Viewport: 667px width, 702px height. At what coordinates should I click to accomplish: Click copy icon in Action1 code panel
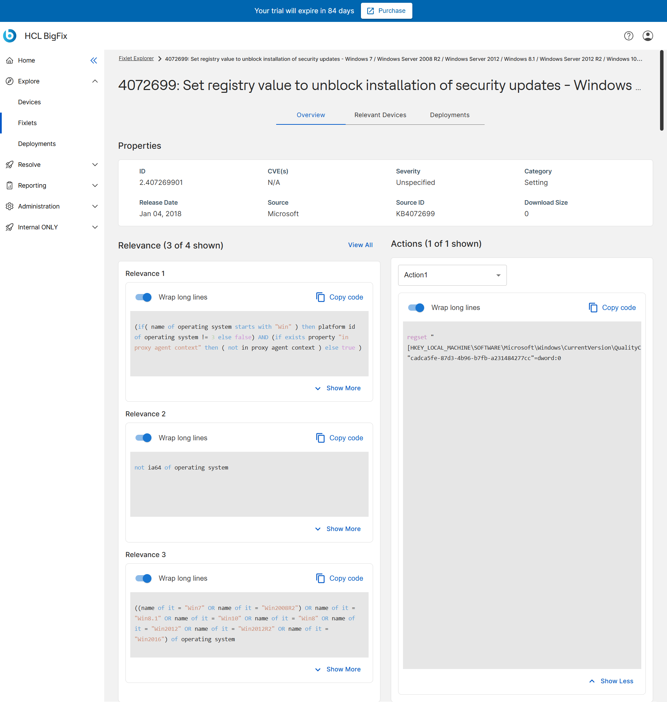tap(593, 308)
